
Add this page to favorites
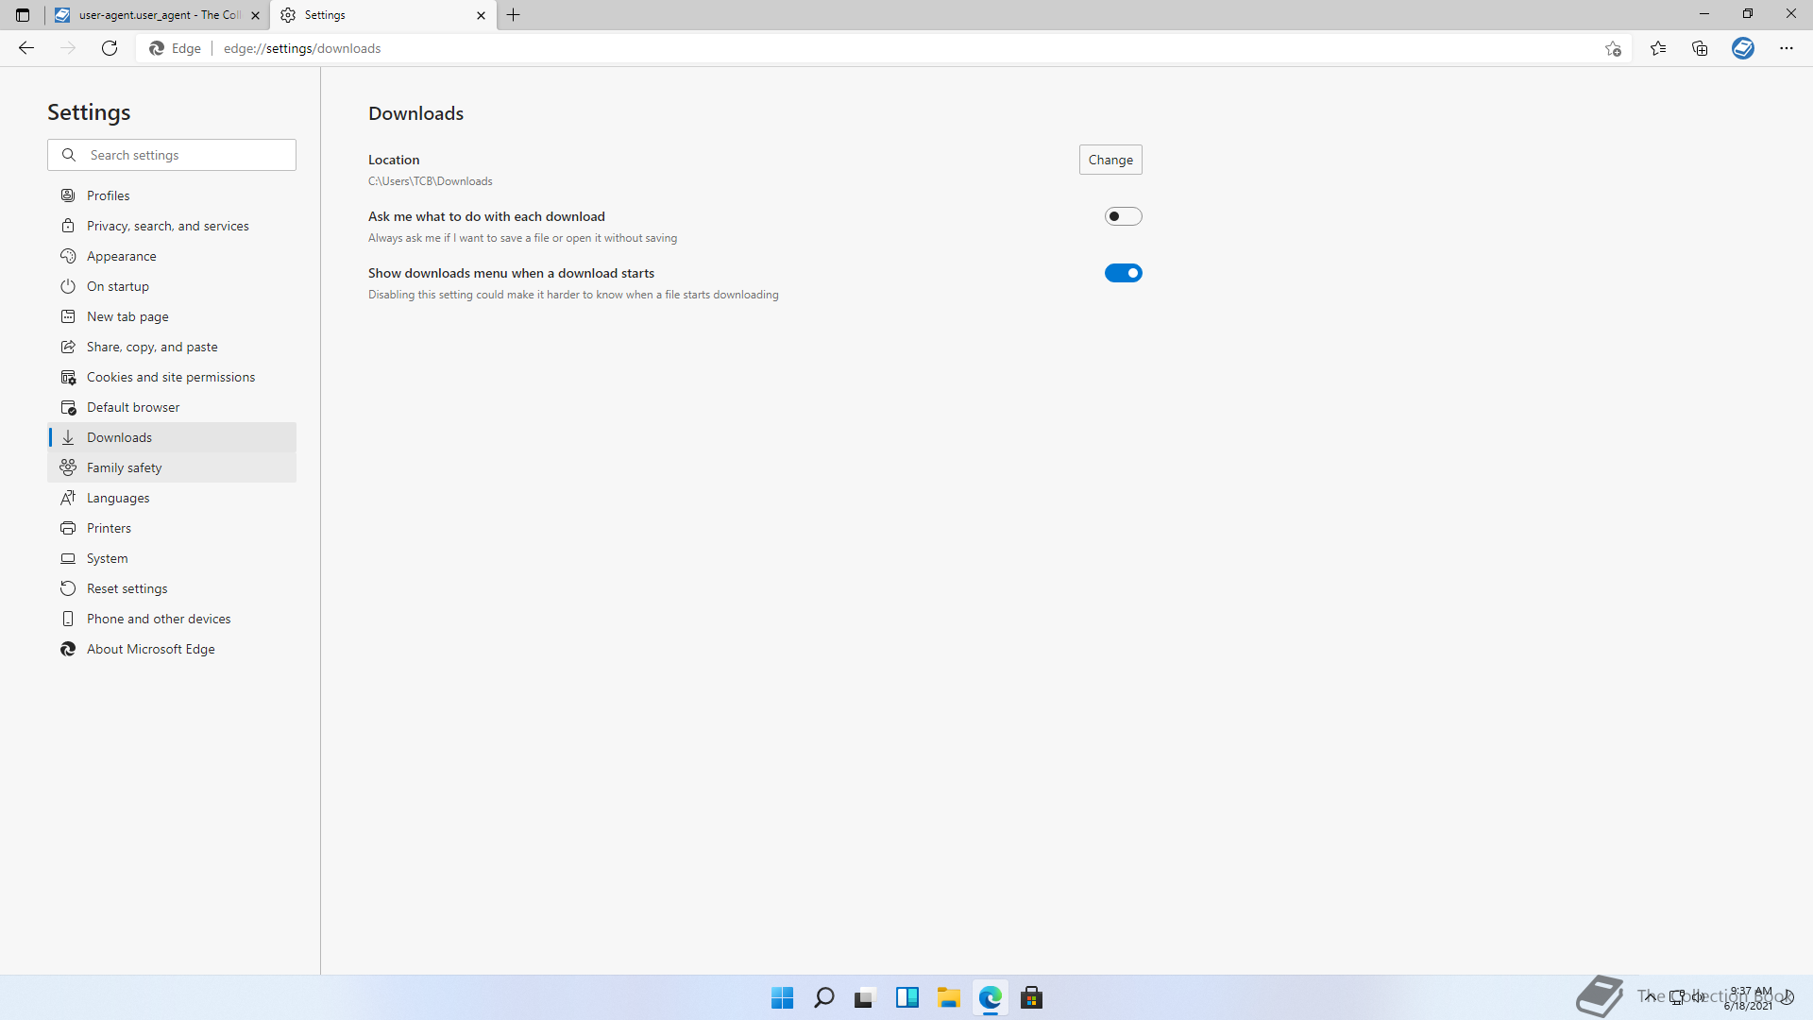1613,48
